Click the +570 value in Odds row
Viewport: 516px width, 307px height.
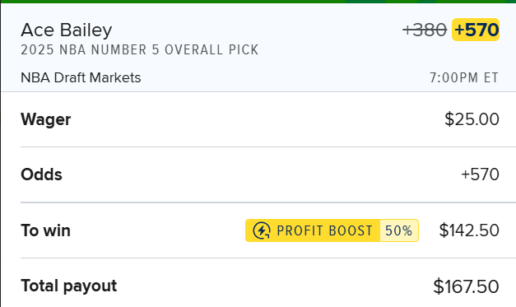480,174
